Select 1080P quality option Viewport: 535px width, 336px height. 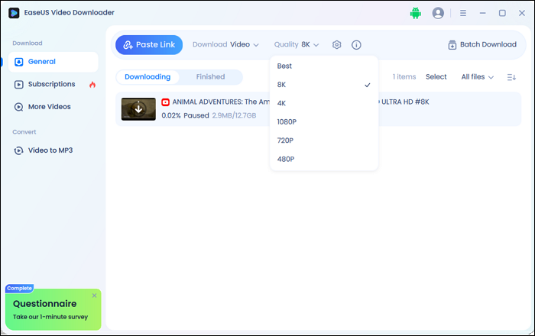(324, 122)
